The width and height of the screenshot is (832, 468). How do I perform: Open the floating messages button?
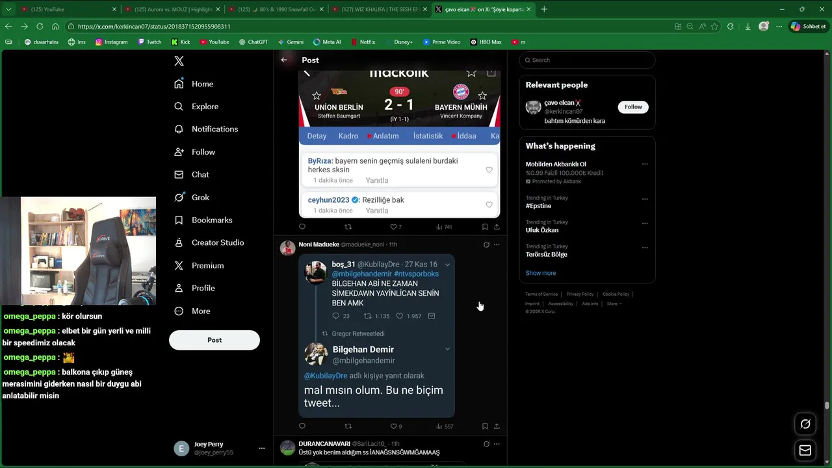pyautogui.click(x=805, y=450)
